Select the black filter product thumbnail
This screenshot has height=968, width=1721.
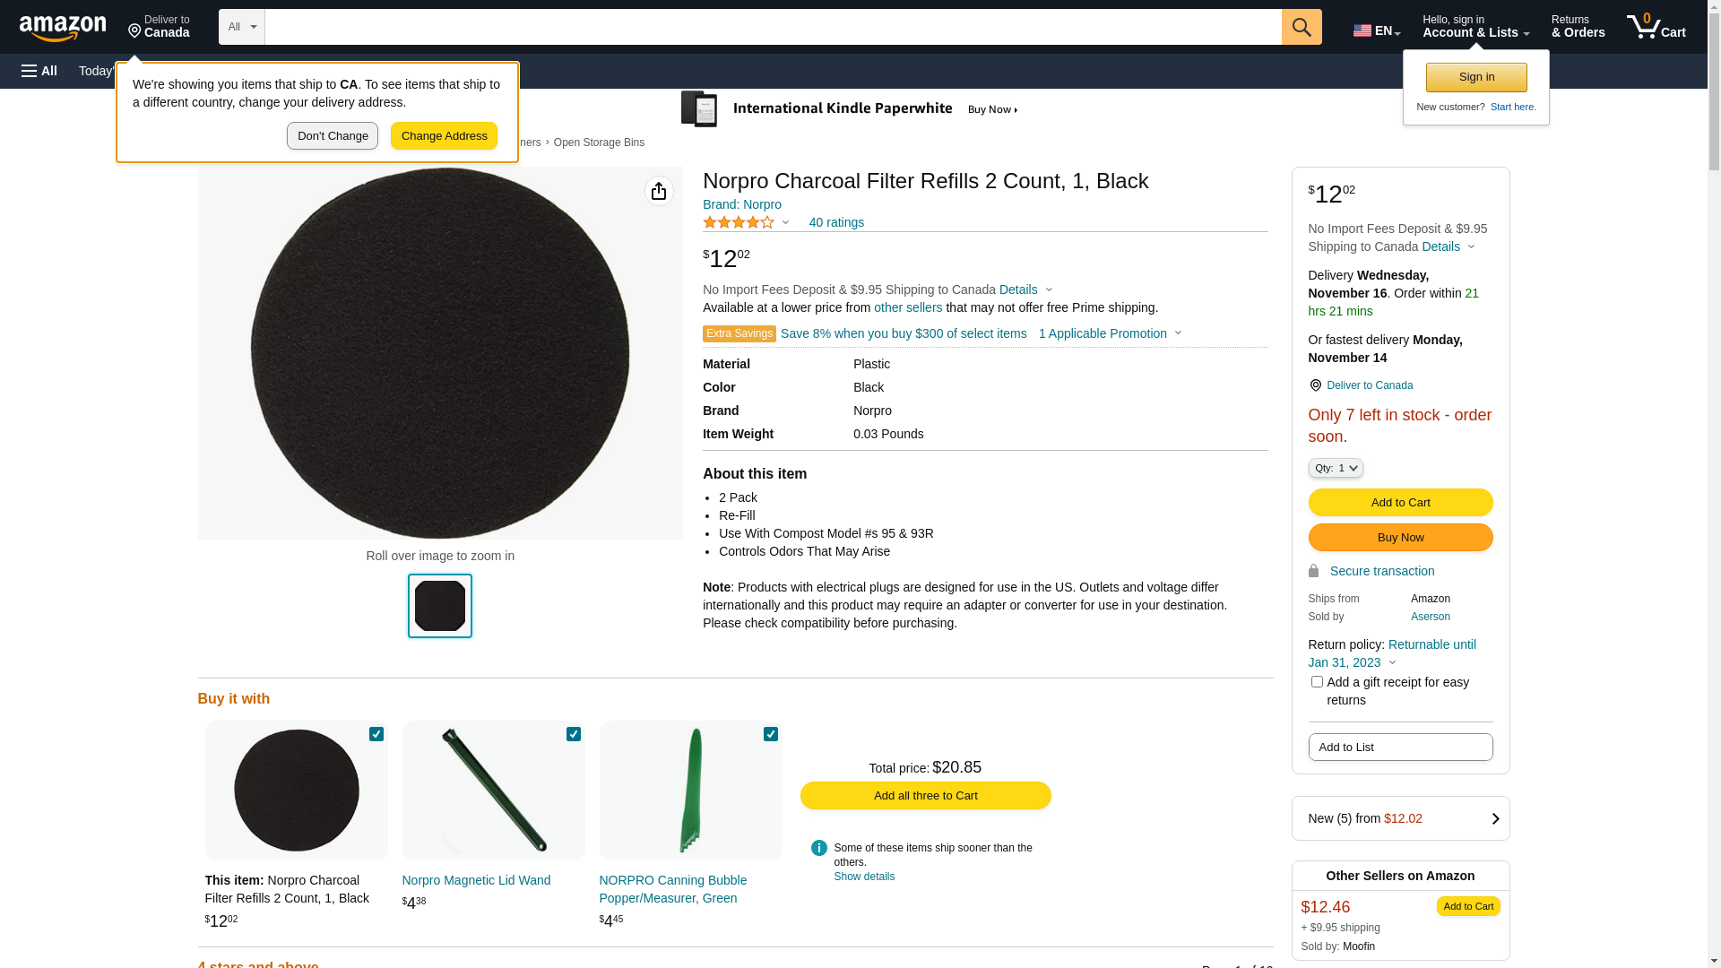tap(440, 606)
